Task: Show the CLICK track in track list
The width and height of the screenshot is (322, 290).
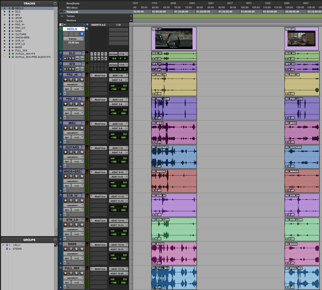Action: point(4,21)
